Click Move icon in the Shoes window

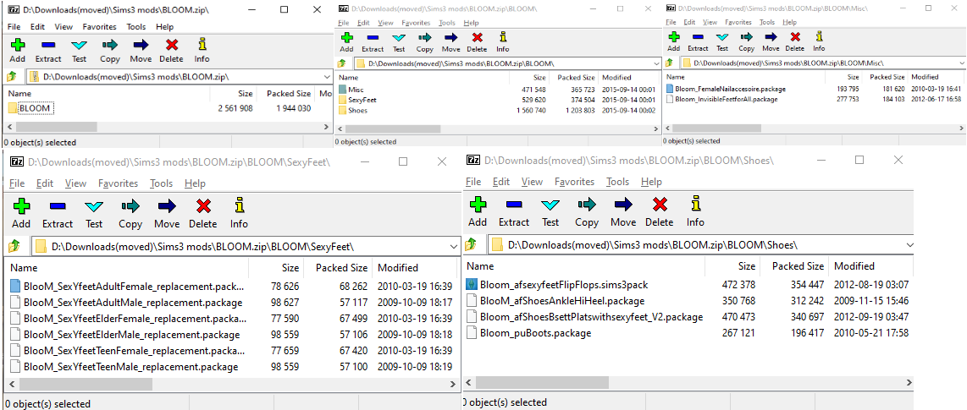(623, 204)
